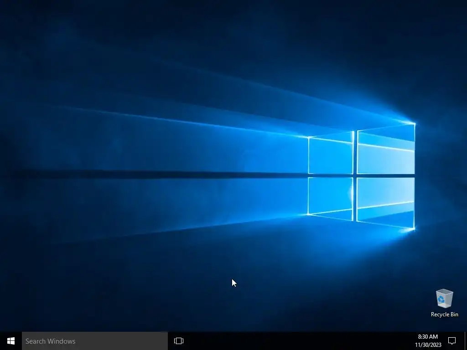The width and height of the screenshot is (467, 350).
Task: Open the Windows Start menu
Action: (11, 341)
